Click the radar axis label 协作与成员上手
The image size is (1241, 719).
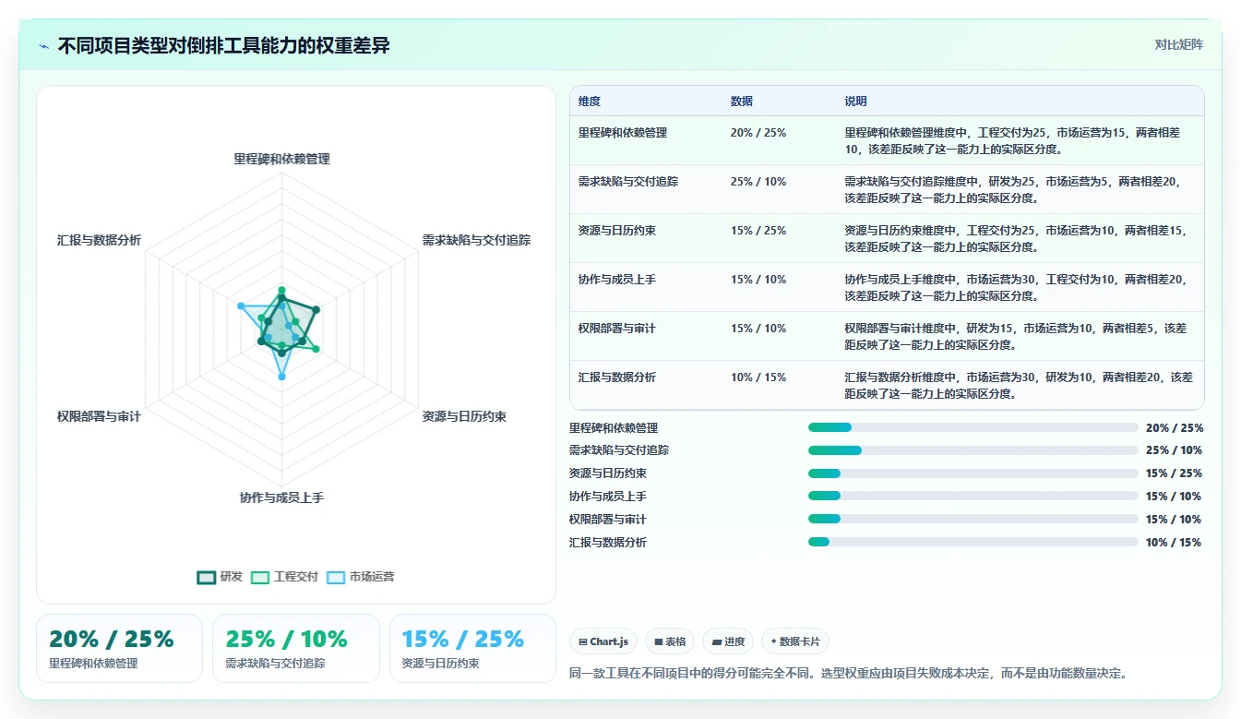click(x=281, y=497)
